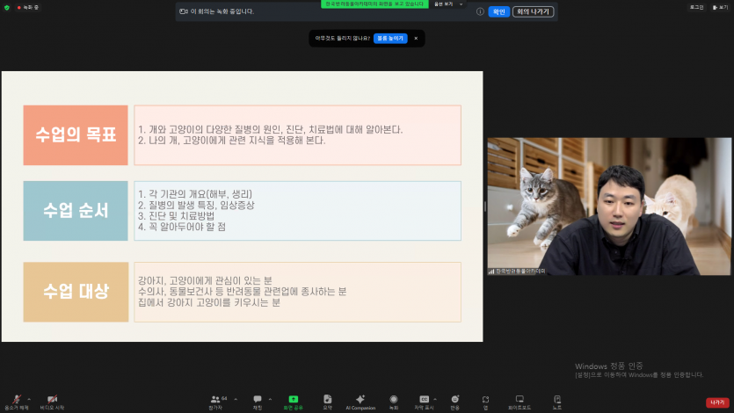Screen dimensions: 734x413
Task: Click the line '2. 나의 개, 고양이에게 관련 지식을 적용해 본다.'
Action: 231,141
